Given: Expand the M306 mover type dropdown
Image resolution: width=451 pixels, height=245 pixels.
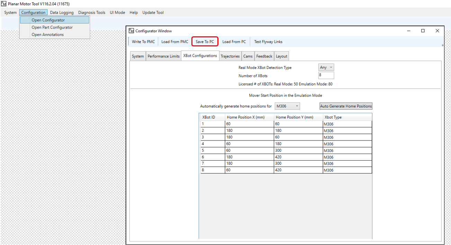Looking at the screenshot, I should pos(287,106).
